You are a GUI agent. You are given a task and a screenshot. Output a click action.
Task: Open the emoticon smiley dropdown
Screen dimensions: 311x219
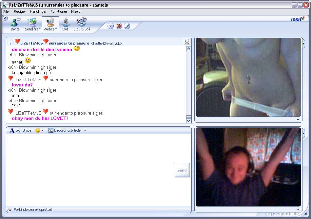point(39,130)
